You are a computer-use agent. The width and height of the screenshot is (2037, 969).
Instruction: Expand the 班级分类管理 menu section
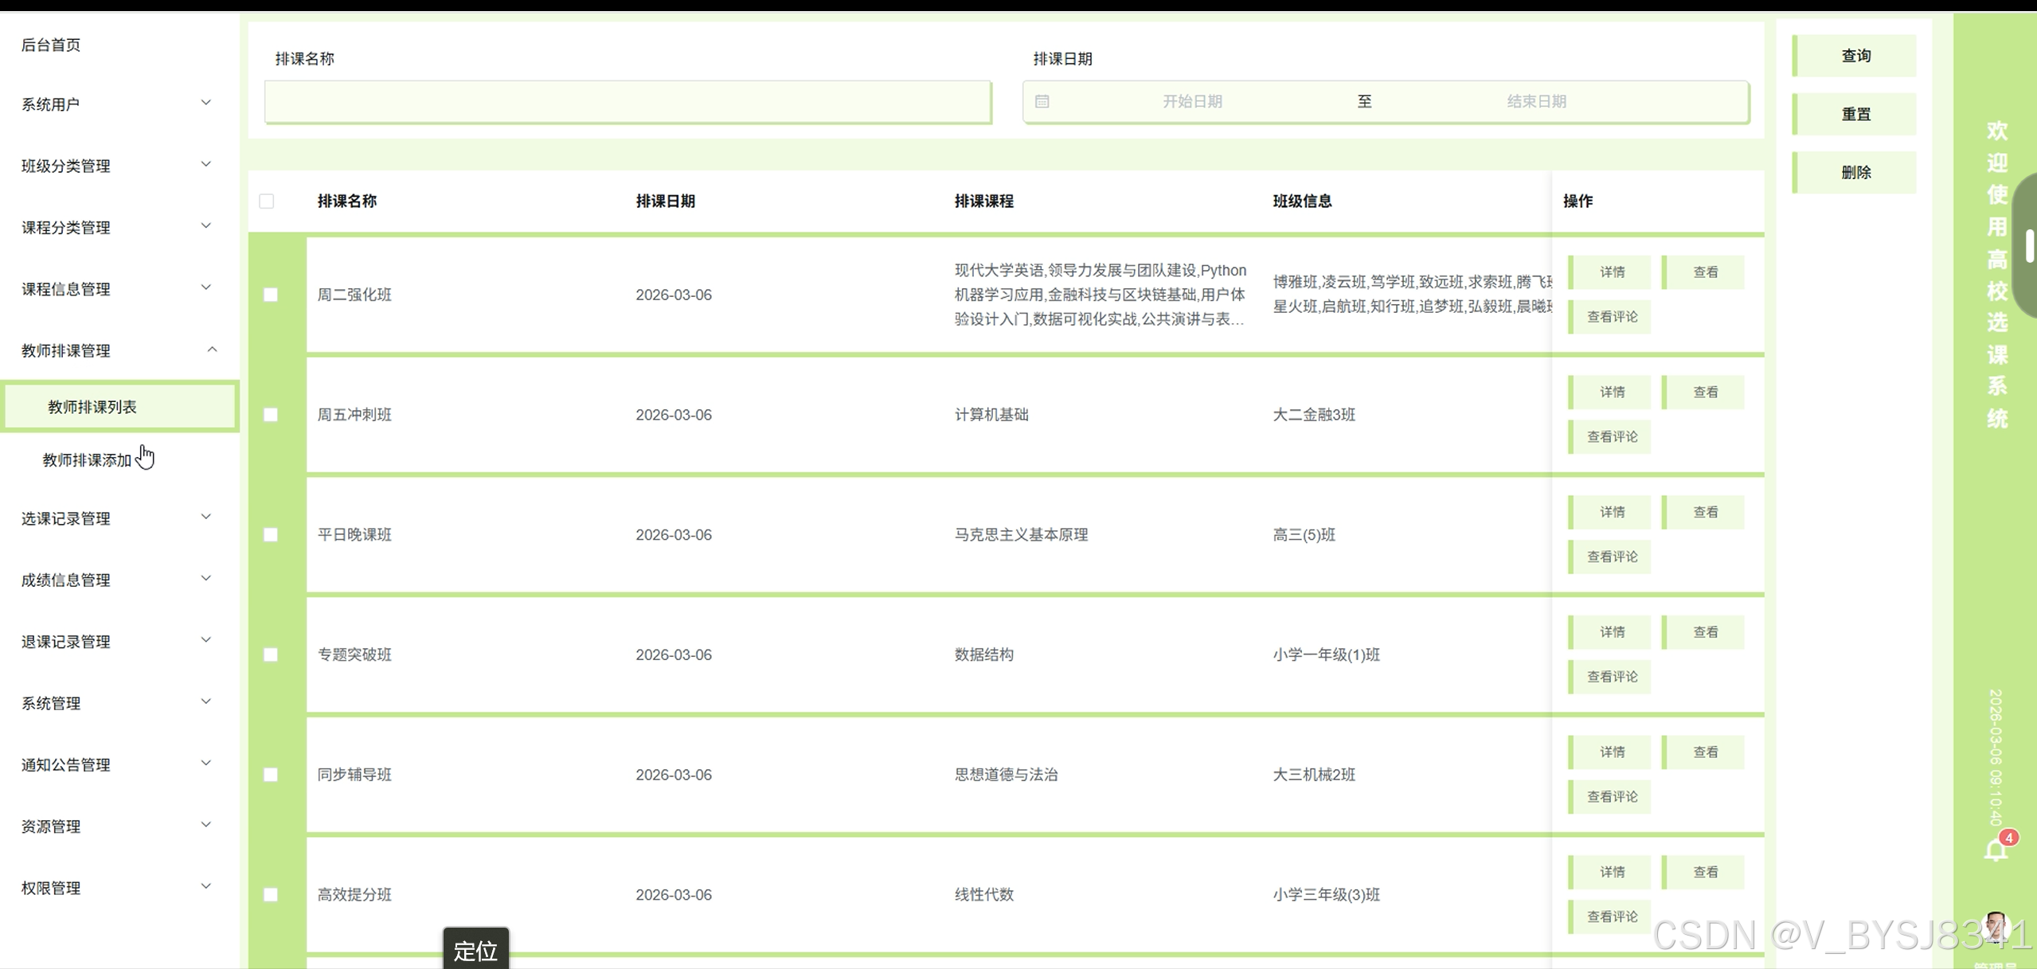pos(119,166)
